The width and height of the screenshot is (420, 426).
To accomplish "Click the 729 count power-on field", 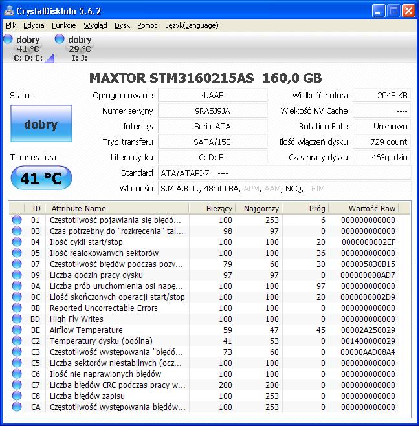I will tap(382, 142).
